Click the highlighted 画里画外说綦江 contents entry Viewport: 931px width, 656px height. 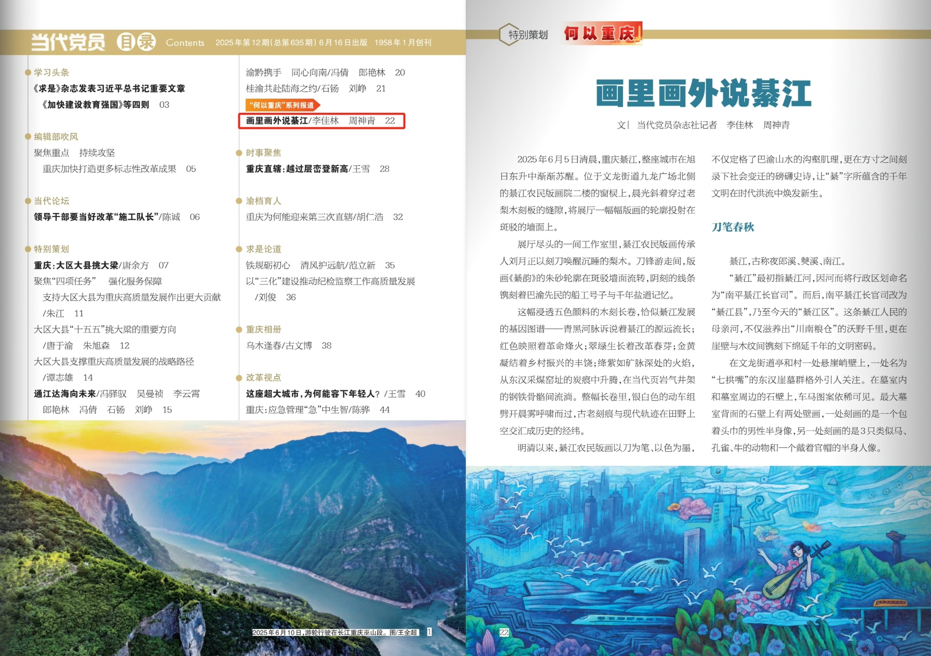point(321,121)
